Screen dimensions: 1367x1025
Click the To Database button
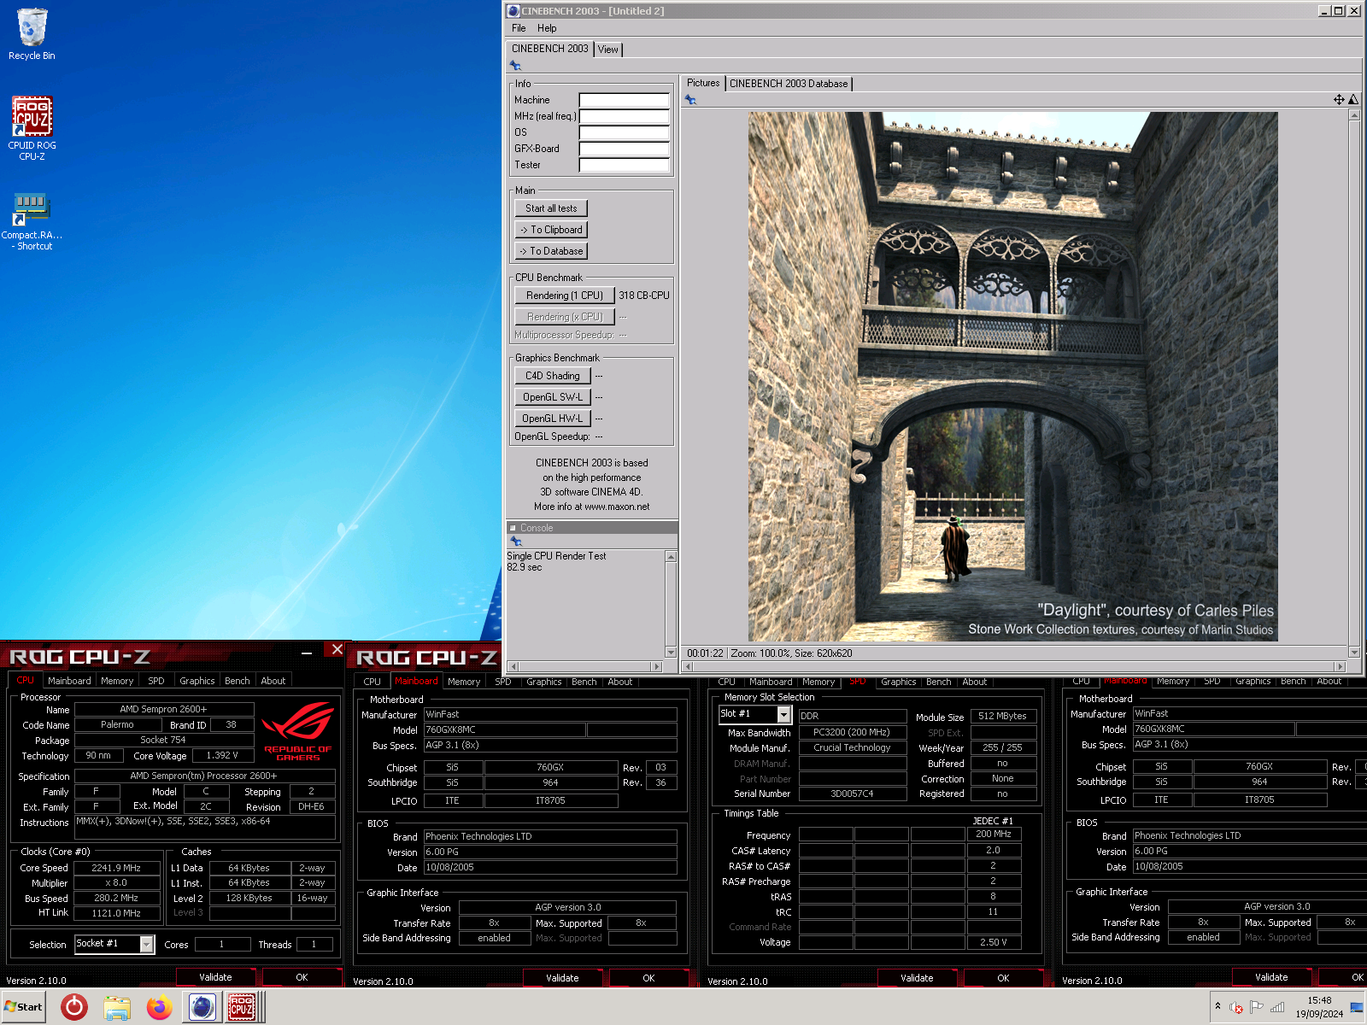pyautogui.click(x=551, y=251)
